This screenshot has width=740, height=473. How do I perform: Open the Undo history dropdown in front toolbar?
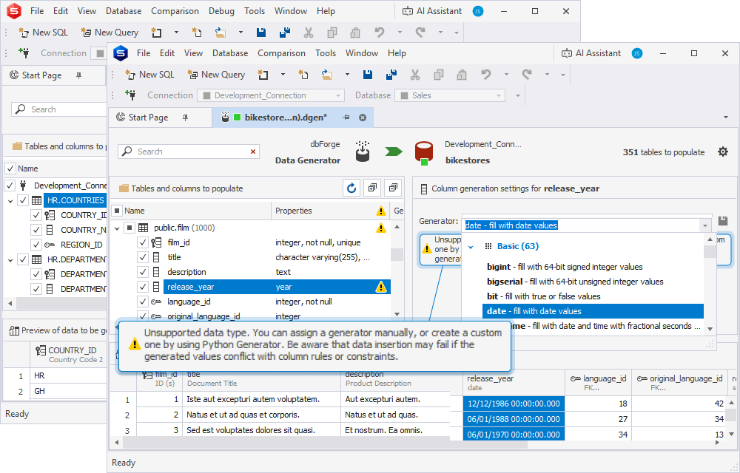(x=506, y=75)
